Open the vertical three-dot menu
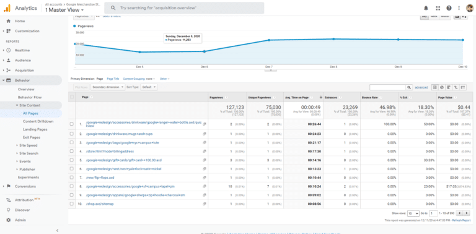Screen dimensions: 476x234 459,8
